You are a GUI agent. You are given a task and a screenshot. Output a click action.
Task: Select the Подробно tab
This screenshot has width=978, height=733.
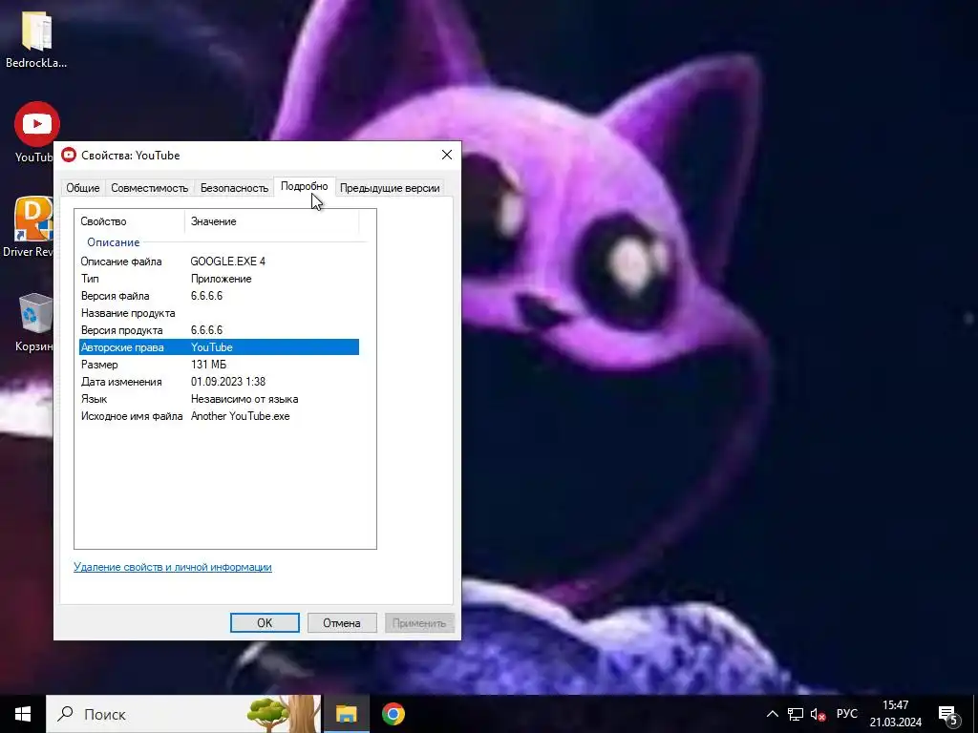pos(305,186)
